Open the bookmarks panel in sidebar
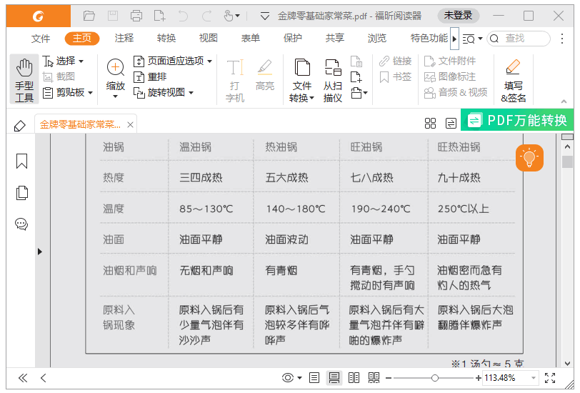580x393 pixels. 22,161
